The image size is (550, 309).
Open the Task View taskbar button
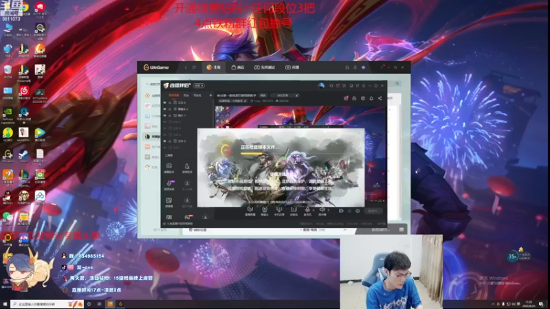point(99,304)
